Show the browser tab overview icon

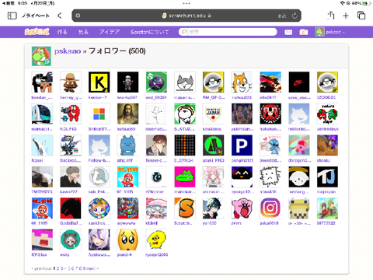tap(361, 16)
